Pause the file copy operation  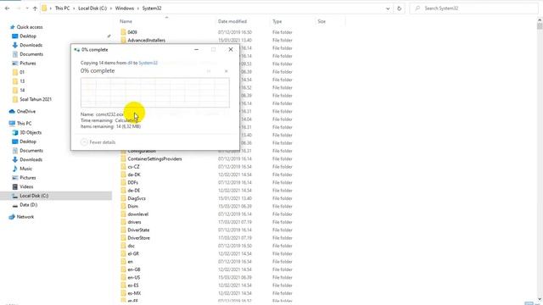tap(209, 71)
